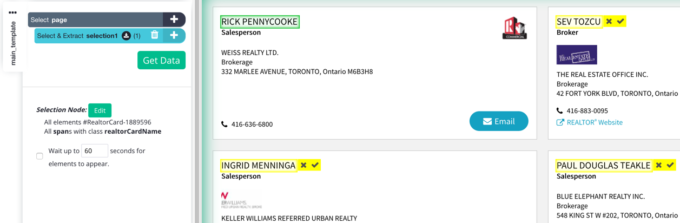Enable the wait for elements checkbox
The width and height of the screenshot is (680, 223).
click(x=39, y=156)
